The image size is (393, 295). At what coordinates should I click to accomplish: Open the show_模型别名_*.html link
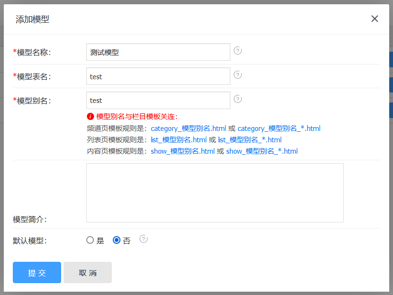coord(261,151)
